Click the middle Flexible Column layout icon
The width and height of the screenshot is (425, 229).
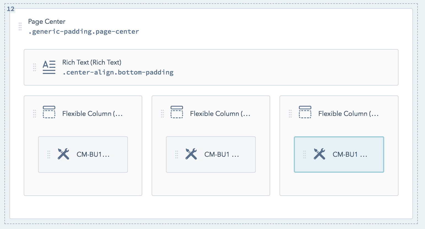point(177,112)
